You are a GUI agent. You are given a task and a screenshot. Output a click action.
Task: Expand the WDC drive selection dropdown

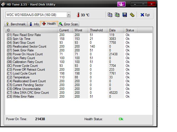tap(69, 15)
